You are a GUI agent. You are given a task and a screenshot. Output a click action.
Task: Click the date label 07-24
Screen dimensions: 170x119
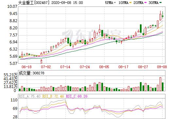[85, 67]
